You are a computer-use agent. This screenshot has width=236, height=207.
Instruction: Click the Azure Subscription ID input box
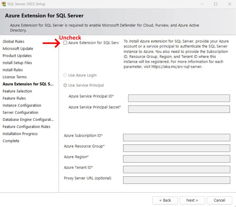[x=176, y=138]
